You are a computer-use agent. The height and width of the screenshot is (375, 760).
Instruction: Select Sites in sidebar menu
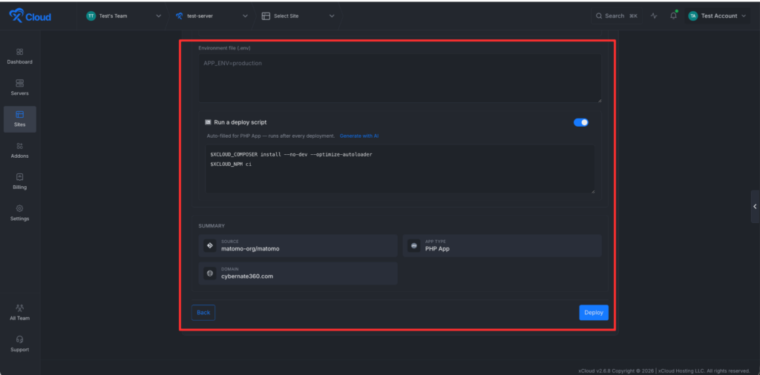(19, 119)
